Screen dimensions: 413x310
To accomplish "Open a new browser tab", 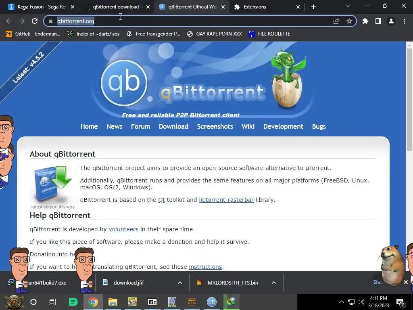I will (313, 7).
